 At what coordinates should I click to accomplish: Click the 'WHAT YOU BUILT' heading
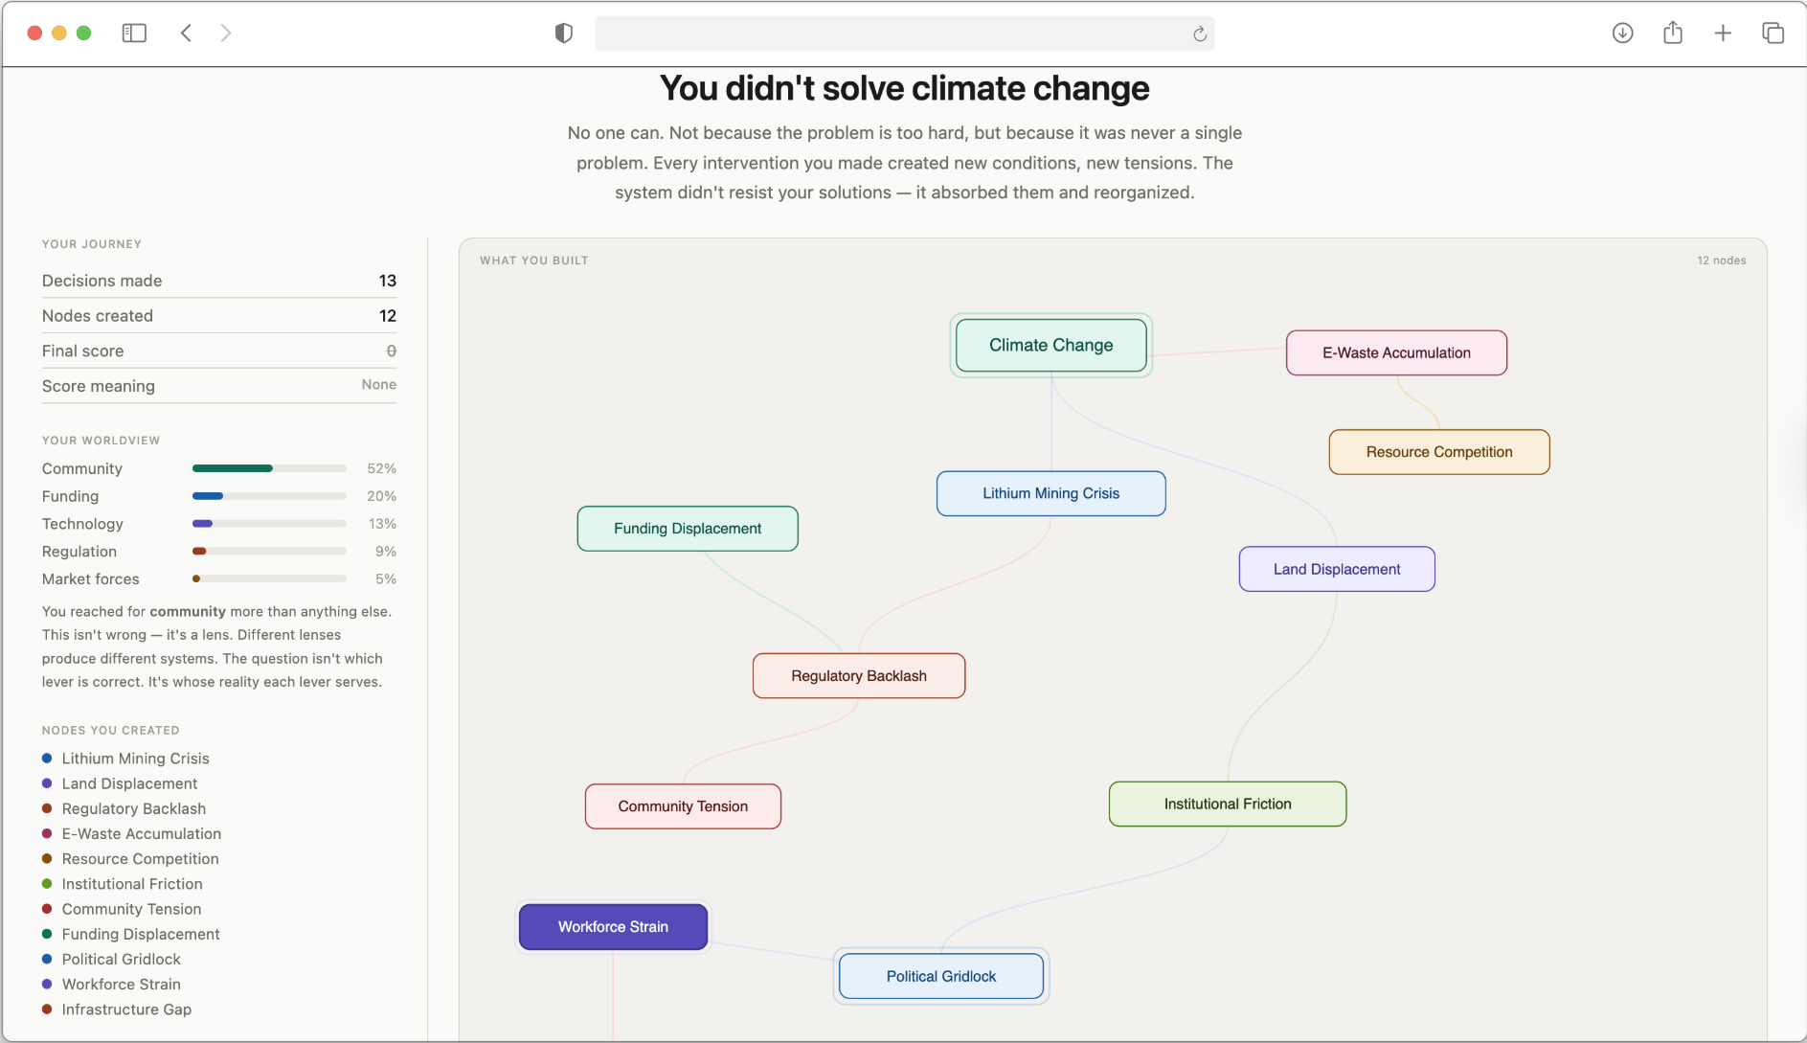click(x=534, y=261)
